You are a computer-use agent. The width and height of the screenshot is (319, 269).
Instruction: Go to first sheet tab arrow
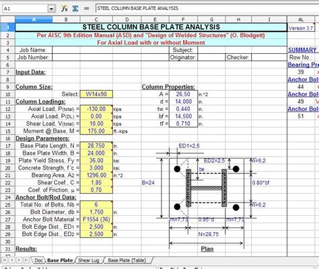[x=4, y=260]
